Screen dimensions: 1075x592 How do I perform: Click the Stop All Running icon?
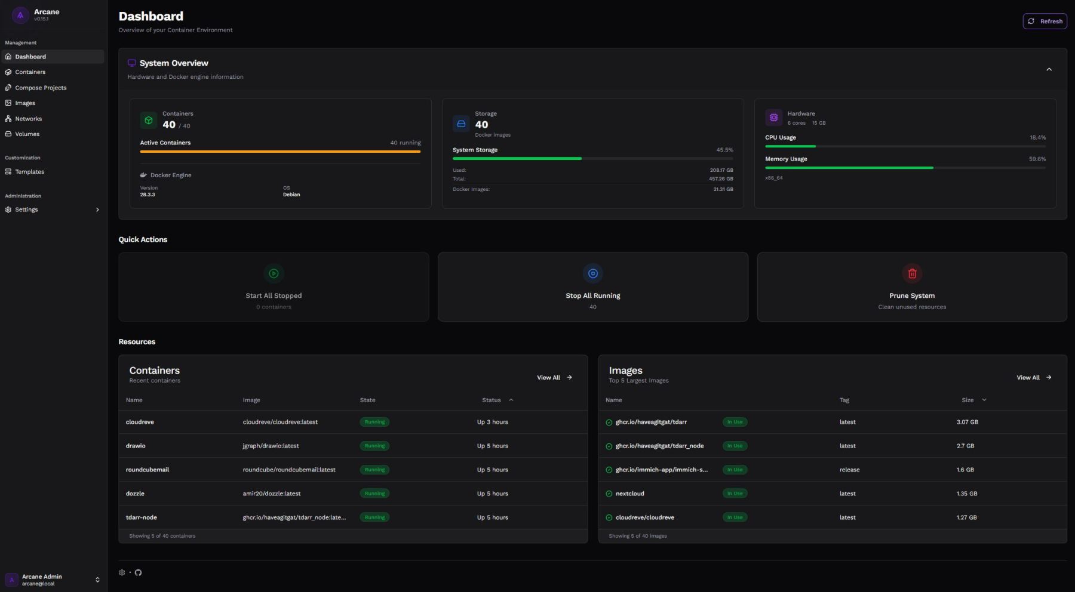[592, 273]
